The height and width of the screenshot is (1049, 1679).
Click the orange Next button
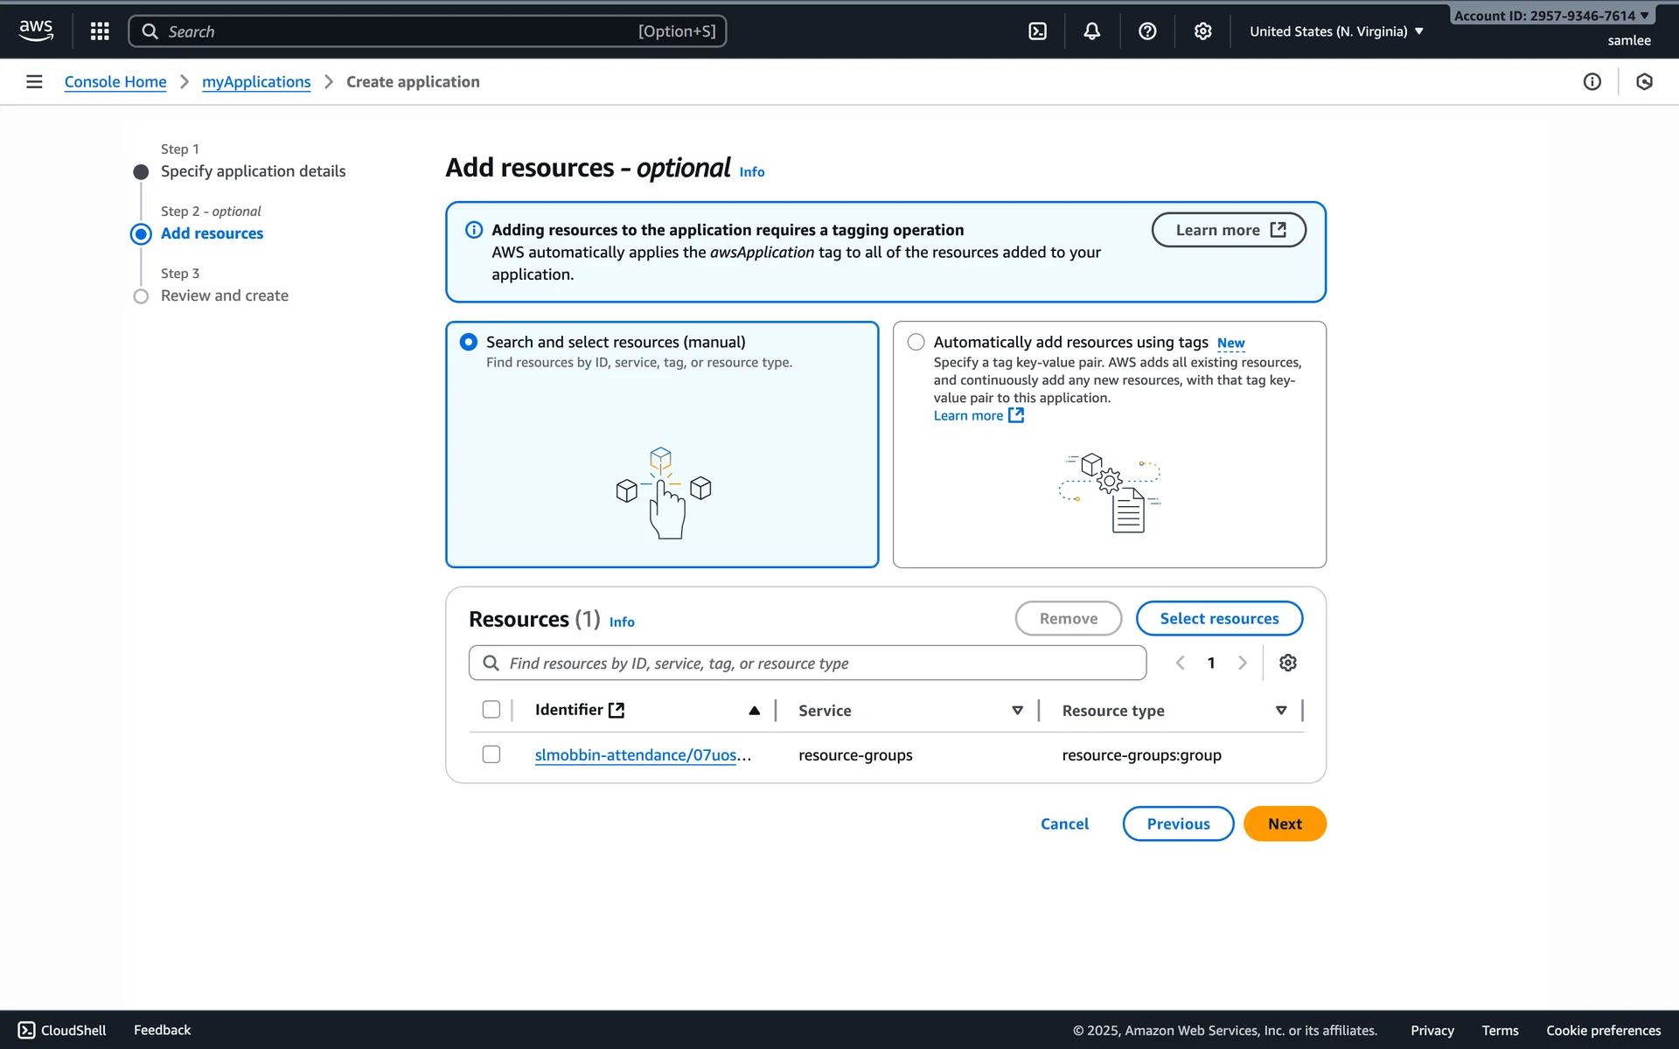(1285, 823)
